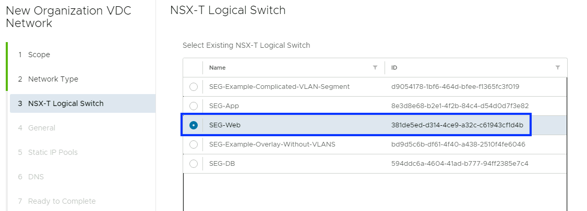Click the SEG-DB segment name

pos(223,164)
